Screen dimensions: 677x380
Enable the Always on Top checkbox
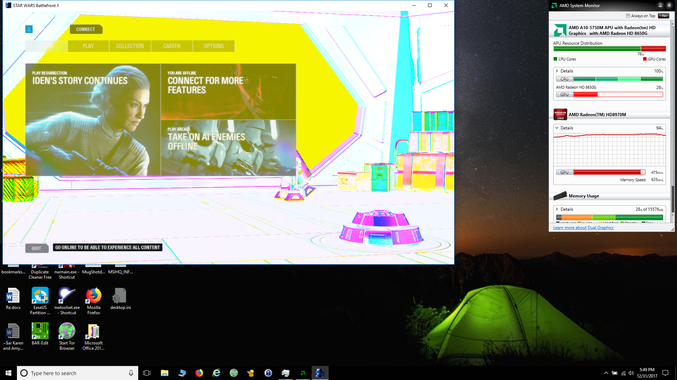click(628, 16)
